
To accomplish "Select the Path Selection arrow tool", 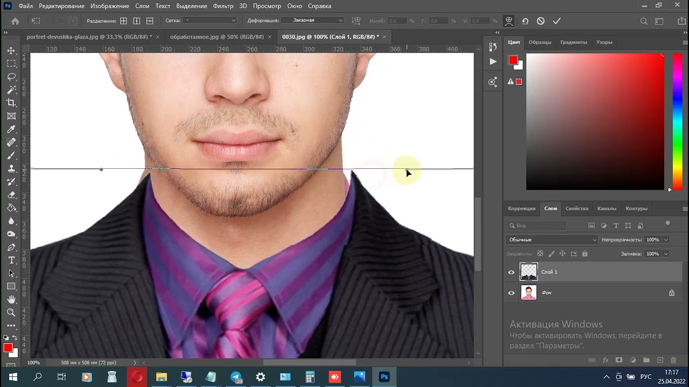I will coord(11,273).
